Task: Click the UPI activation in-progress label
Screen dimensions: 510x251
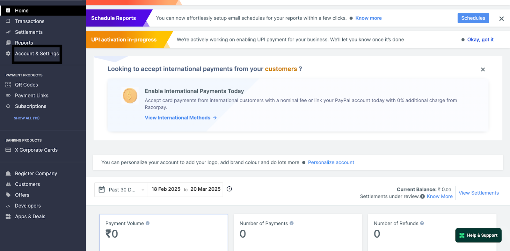Action: pyautogui.click(x=124, y=40)
